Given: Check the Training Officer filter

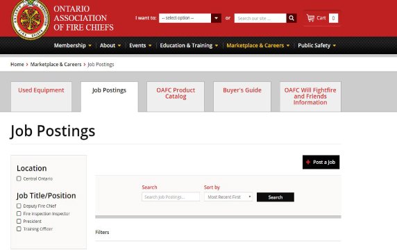Looking at the screenshot, I should click(19, 228).
